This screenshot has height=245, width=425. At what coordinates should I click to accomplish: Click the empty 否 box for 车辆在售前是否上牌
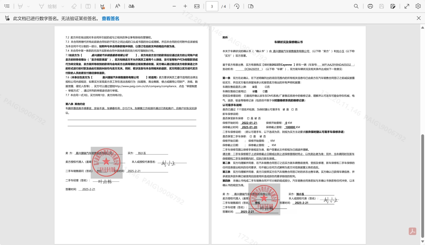coord(266,87)
